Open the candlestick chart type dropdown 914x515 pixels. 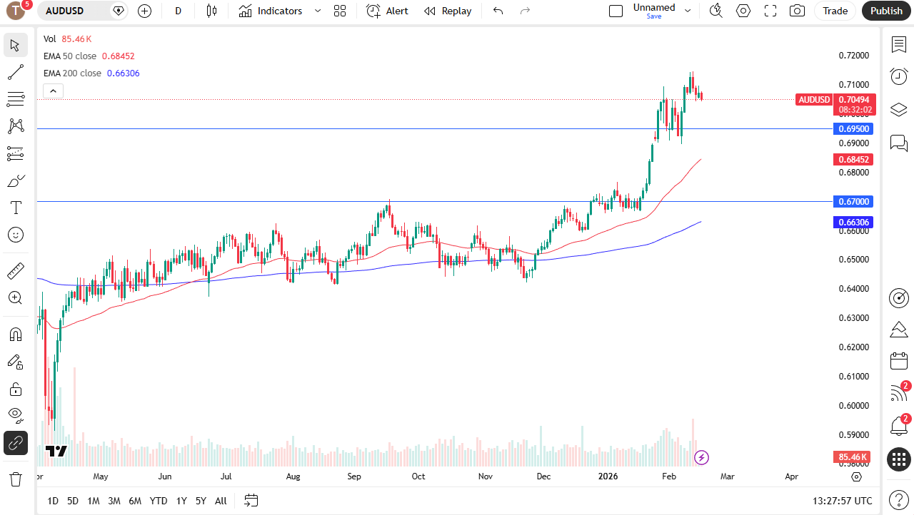click(211, 11)
